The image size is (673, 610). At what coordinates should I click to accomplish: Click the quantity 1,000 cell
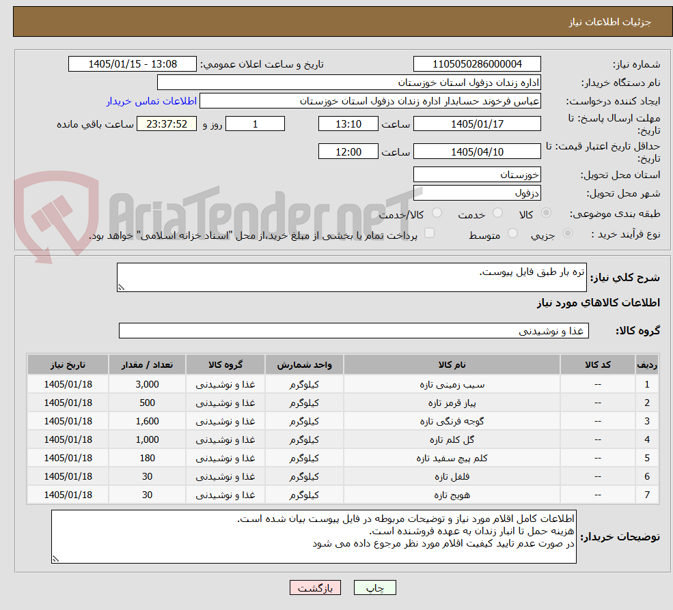tap(147, 440)
